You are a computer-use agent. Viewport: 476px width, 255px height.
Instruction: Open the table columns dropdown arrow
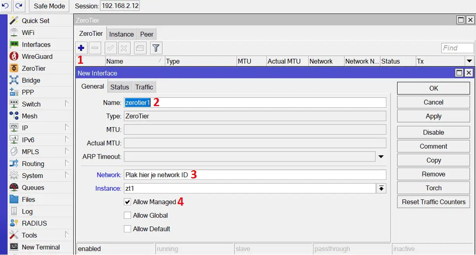[x=469, y=61]
